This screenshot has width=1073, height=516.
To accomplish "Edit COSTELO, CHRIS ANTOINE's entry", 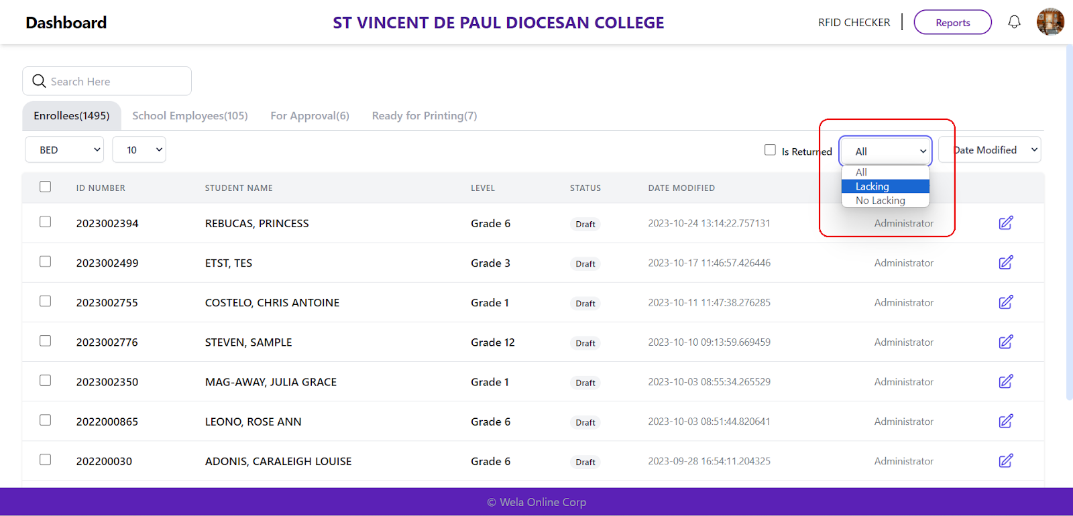I will [1005, 302].
